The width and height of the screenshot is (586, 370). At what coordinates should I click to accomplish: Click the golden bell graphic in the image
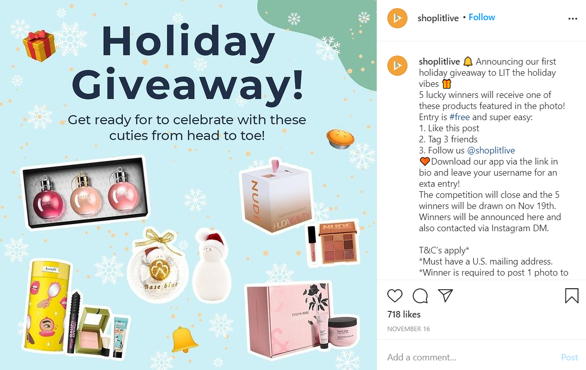(184, 339)
